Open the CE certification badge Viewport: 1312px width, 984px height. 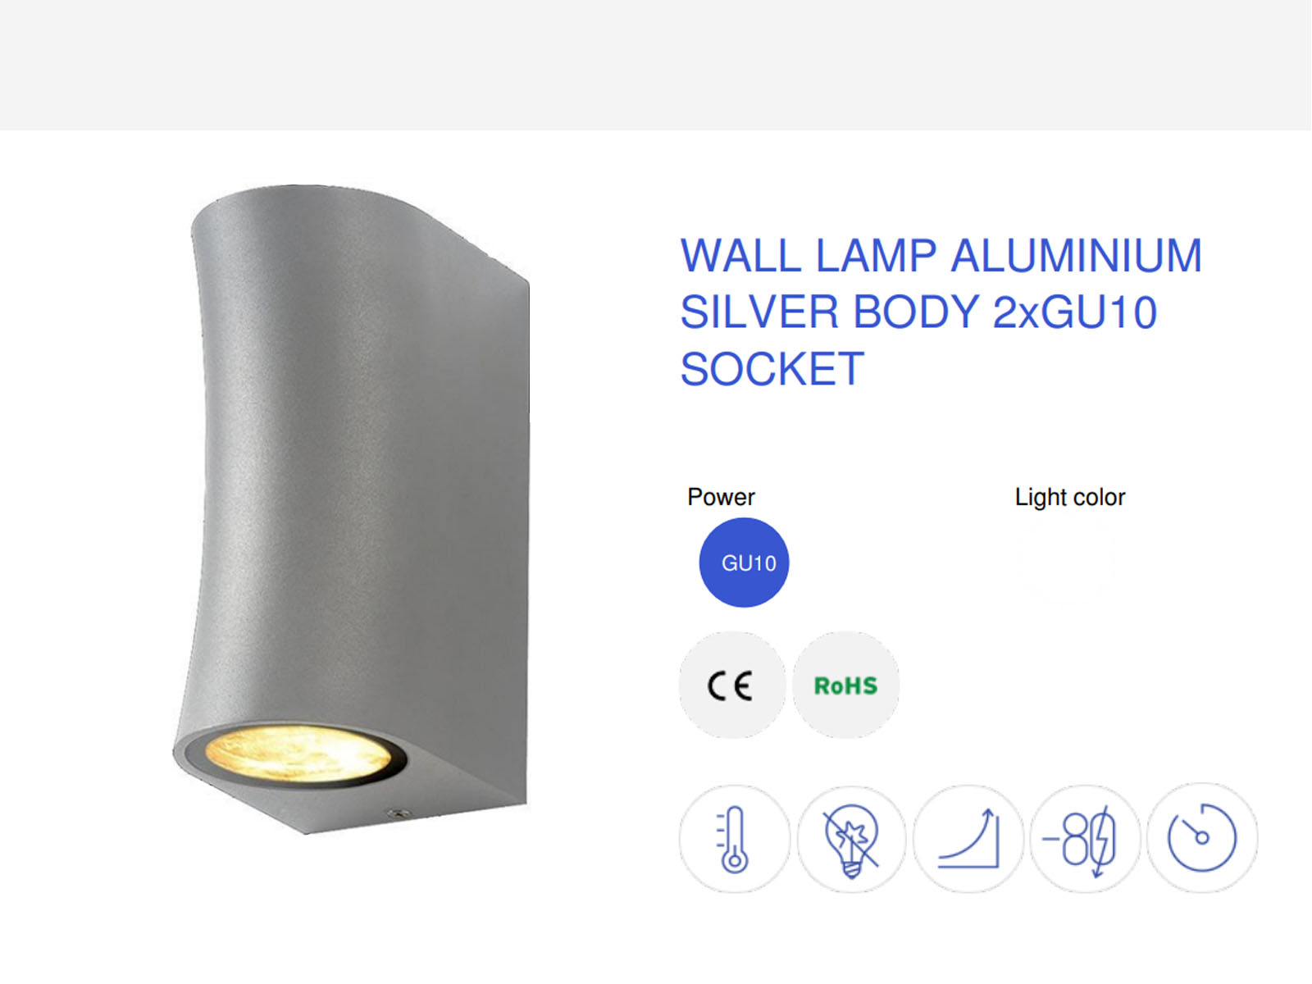coord(731,685)
